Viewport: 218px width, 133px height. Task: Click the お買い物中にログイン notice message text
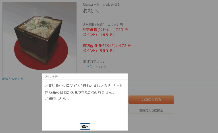point(84,89)
